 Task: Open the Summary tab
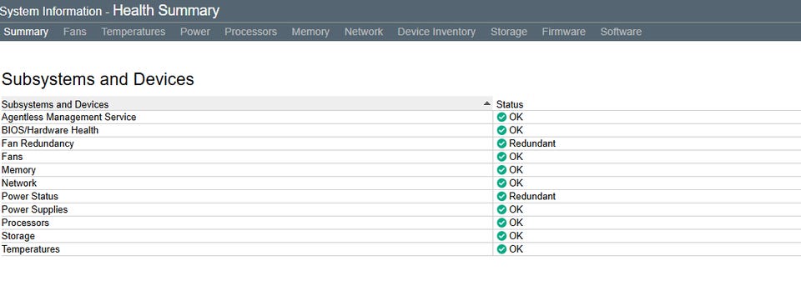[26, 32]
